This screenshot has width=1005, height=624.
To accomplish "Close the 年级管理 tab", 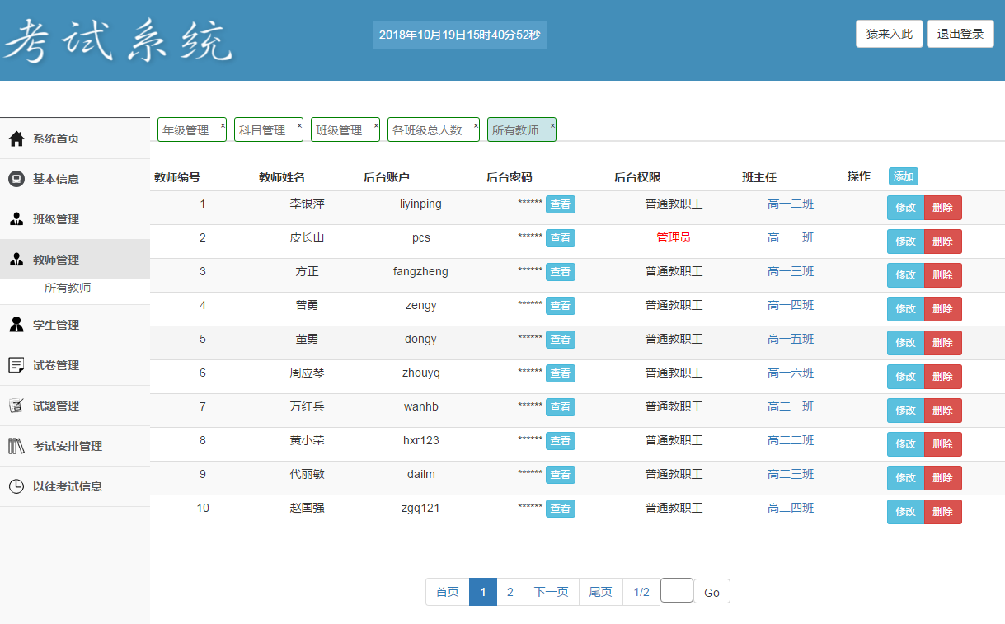I will 223,126.
